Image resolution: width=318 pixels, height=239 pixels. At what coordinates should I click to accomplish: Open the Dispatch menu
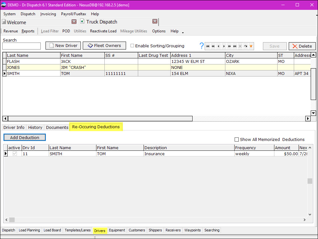click(x=28, y=14)
